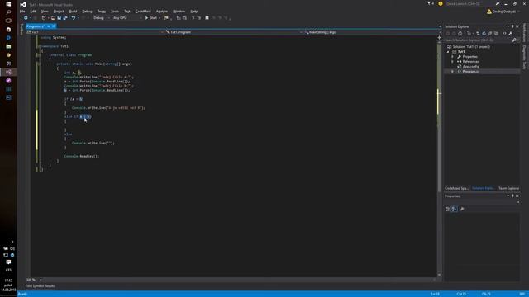
Task: Click the Solution Explorer Home icon
Action: tap(460, 33)
